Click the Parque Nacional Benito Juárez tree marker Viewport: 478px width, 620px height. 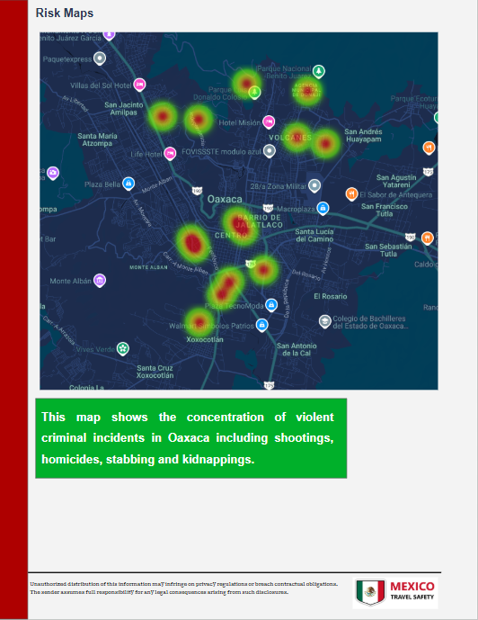319,71
